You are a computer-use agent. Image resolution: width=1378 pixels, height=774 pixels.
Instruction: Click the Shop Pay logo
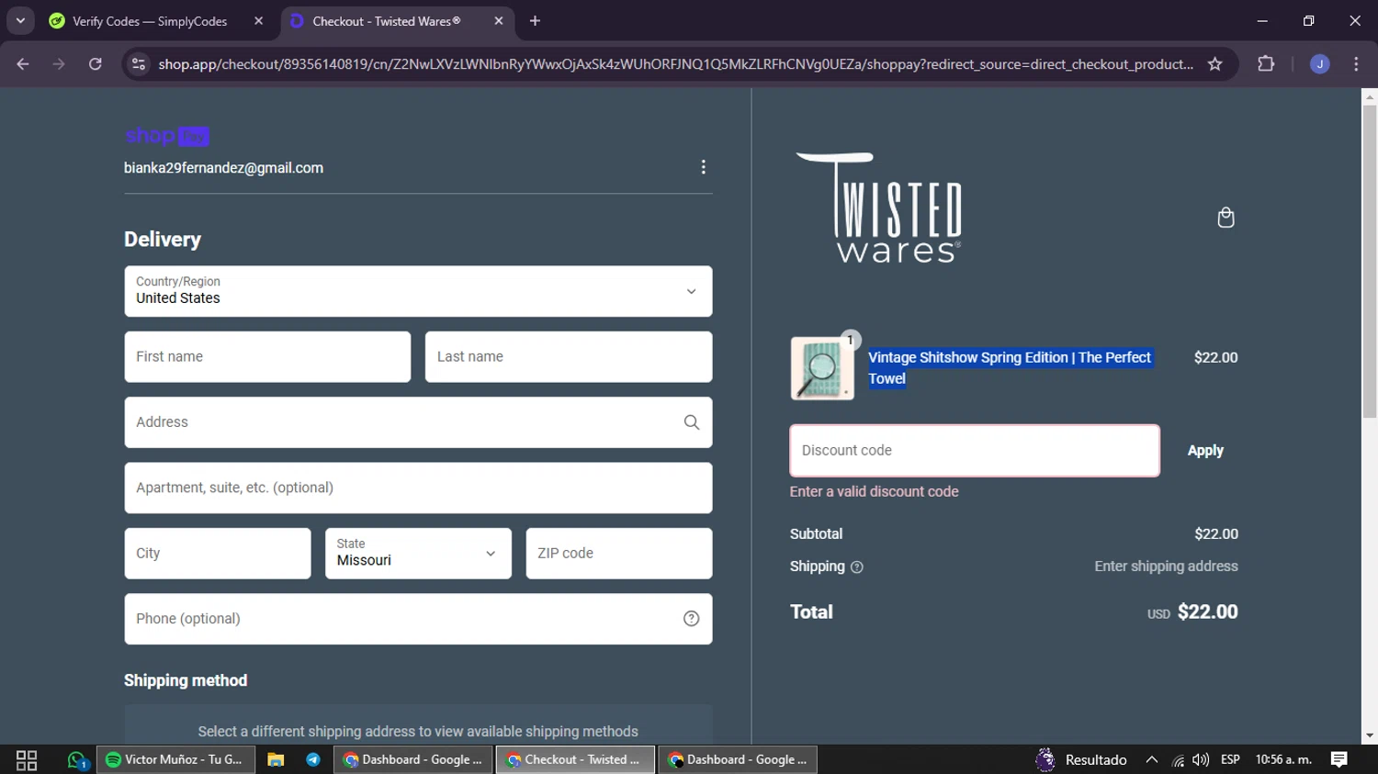pos(167,136)
